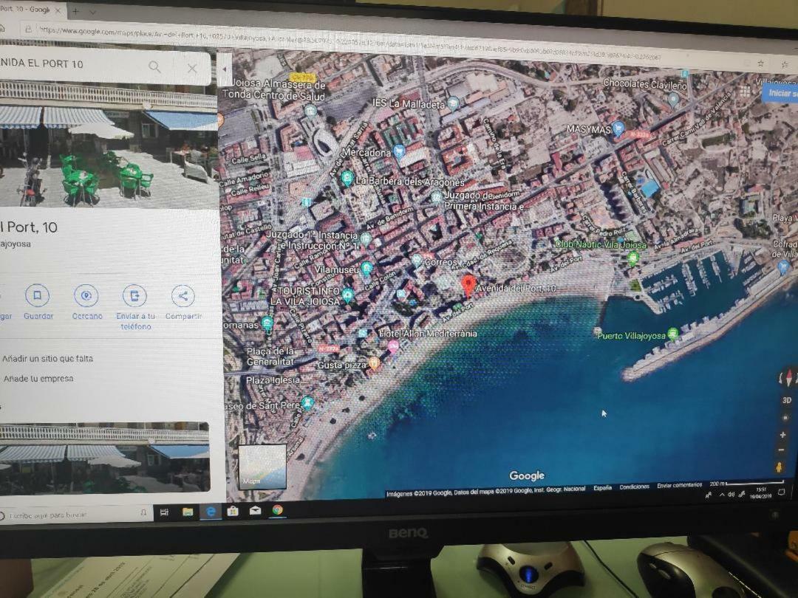Click the red Avenida del Port 10 pin
This screenshot has width=798, height=598.
[x=468, y=285]
